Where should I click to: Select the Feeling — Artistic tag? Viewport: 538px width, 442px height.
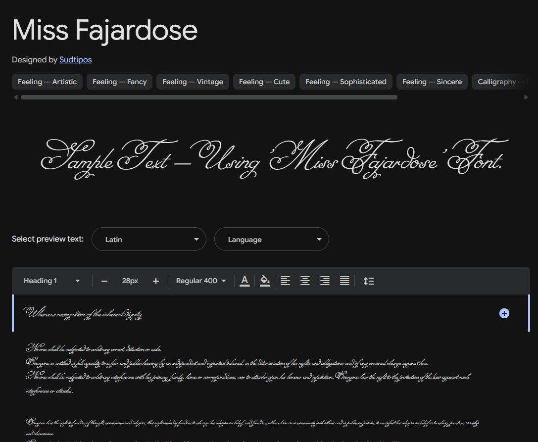tap(47, 82)
